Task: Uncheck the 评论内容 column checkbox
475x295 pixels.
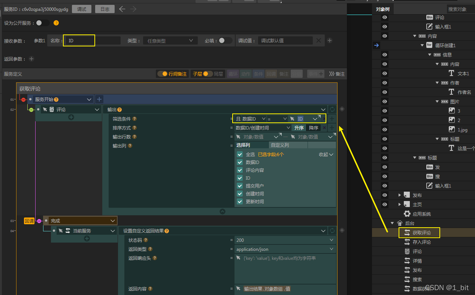Action: tap(240, 170)
